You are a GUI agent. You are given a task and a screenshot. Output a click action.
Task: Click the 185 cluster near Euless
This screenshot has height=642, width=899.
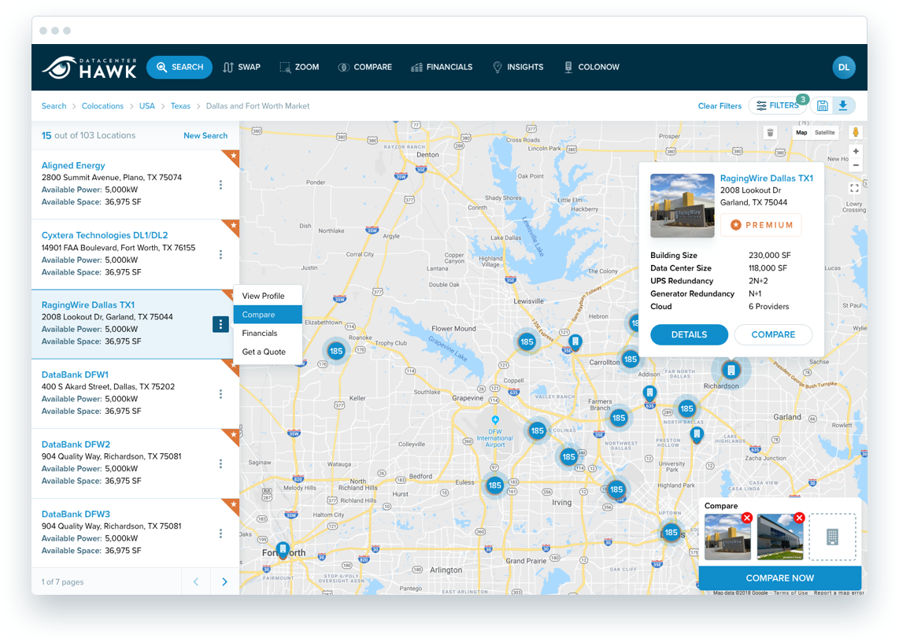click(x=495, y=485)
